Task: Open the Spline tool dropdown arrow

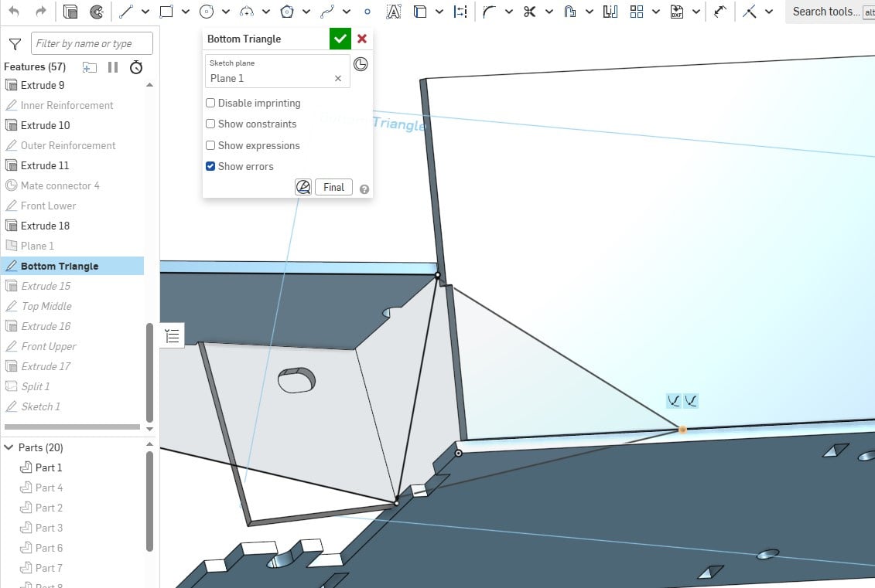Action: (347, 11)
